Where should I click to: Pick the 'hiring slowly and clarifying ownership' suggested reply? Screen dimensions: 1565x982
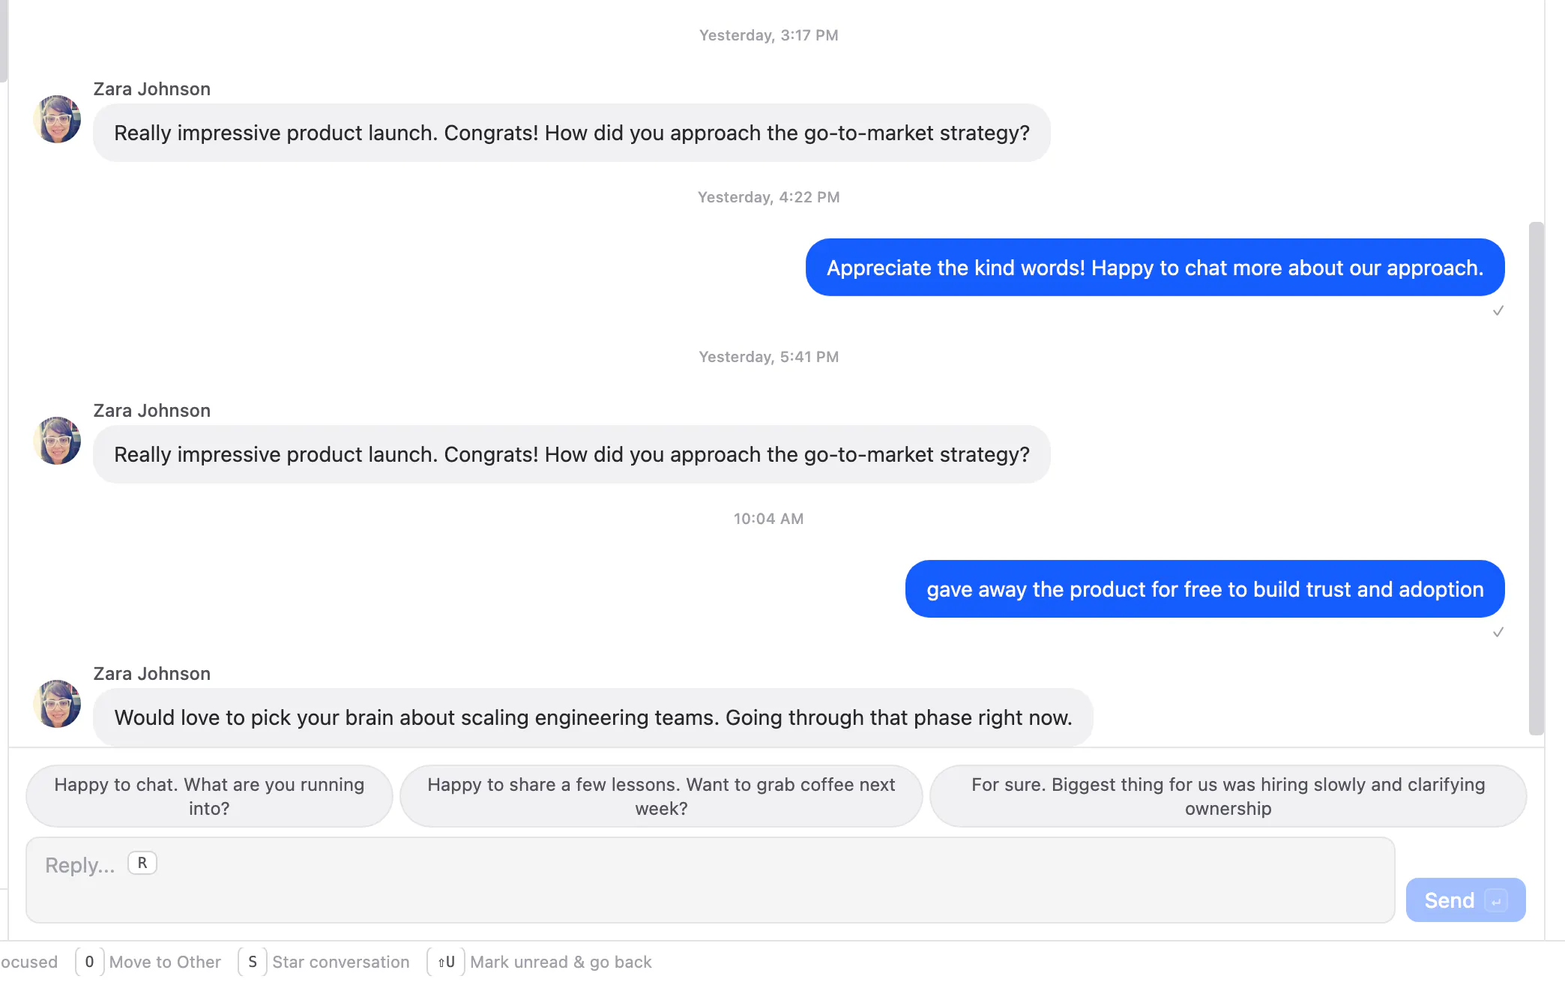(x=1228, y=796)
